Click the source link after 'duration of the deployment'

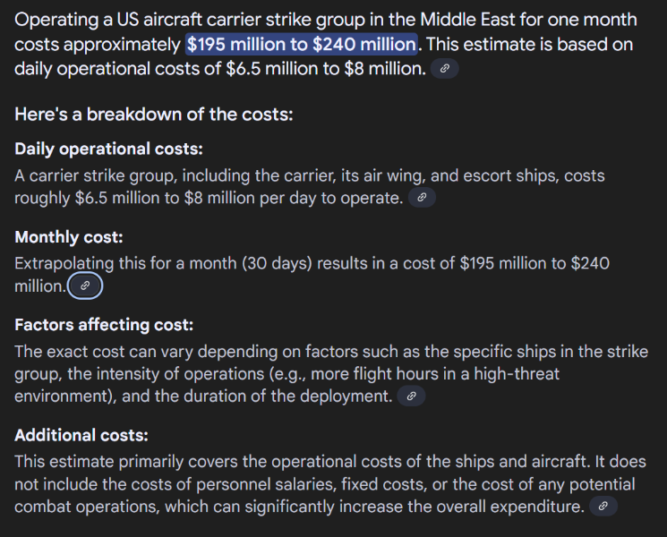point(411,396)
